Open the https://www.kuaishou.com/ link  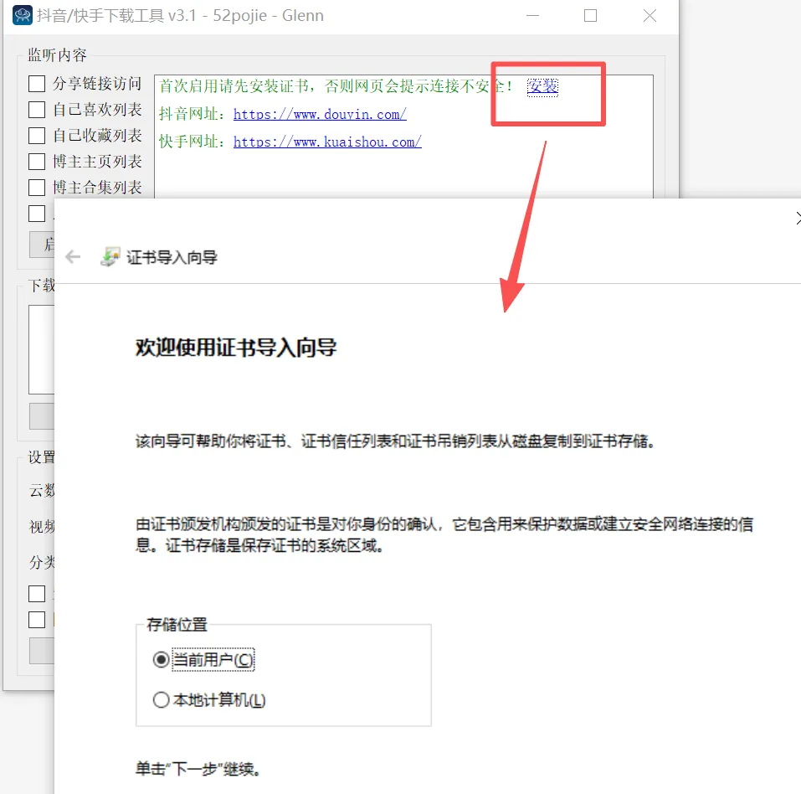(x=327, y=142)
